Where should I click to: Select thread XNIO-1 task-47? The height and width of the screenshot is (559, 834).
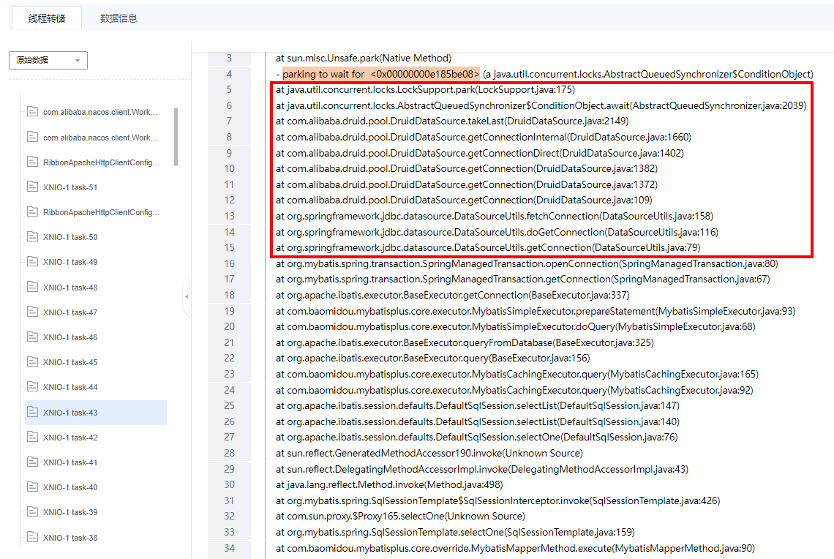[70, 312]
